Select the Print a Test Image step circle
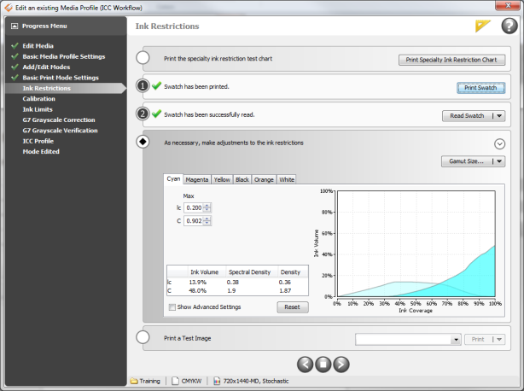The width and height of the screenshot is (524, 391). [143, 338]
